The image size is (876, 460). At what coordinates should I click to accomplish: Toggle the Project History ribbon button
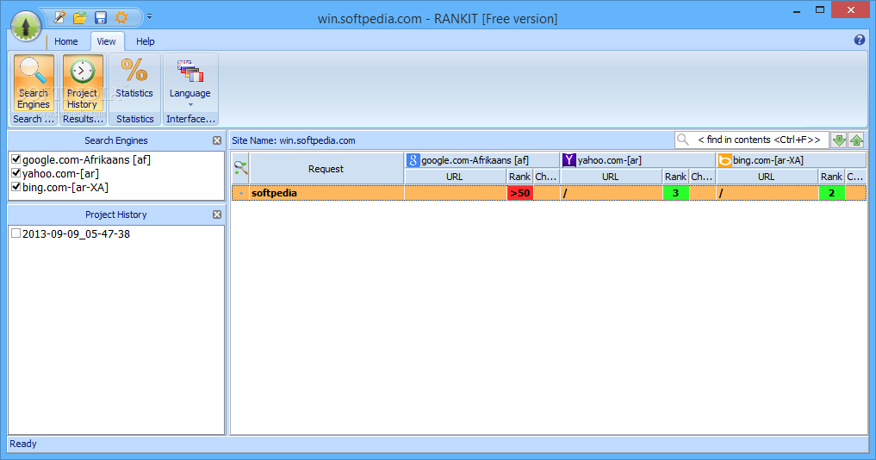[x=82, y=83]
